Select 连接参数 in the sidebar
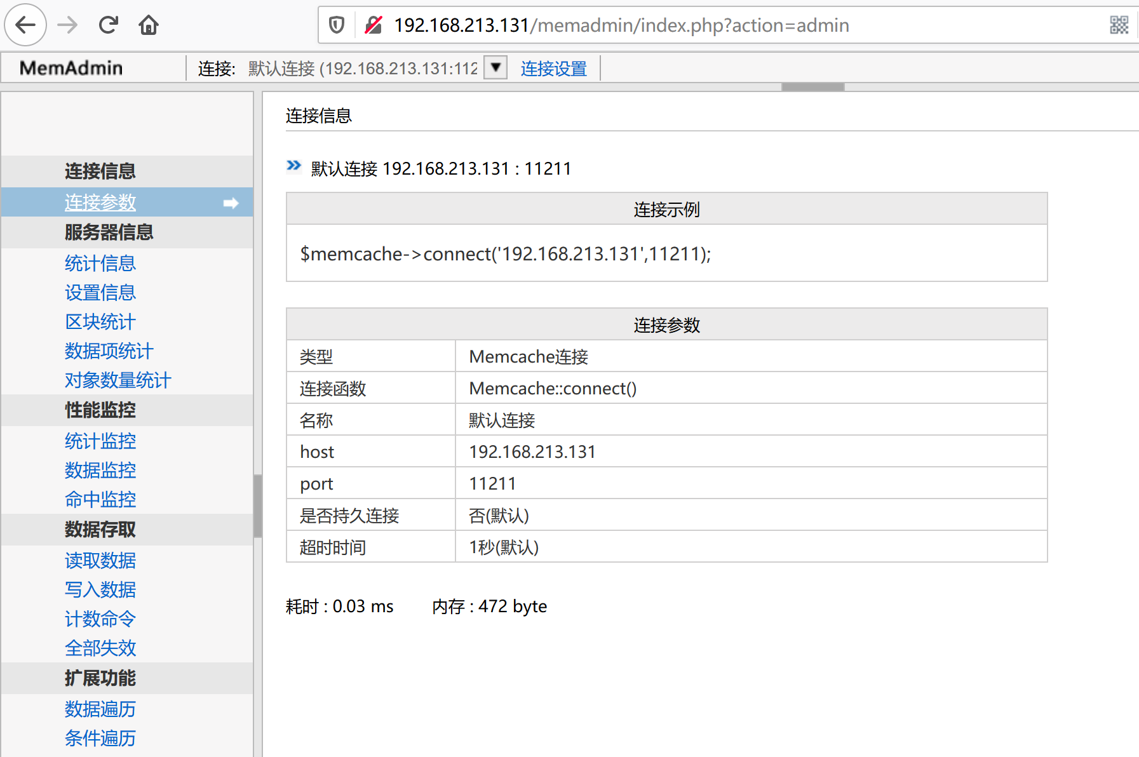The height and width of the screenshot is (757, 1139). (x=100, y=203)
